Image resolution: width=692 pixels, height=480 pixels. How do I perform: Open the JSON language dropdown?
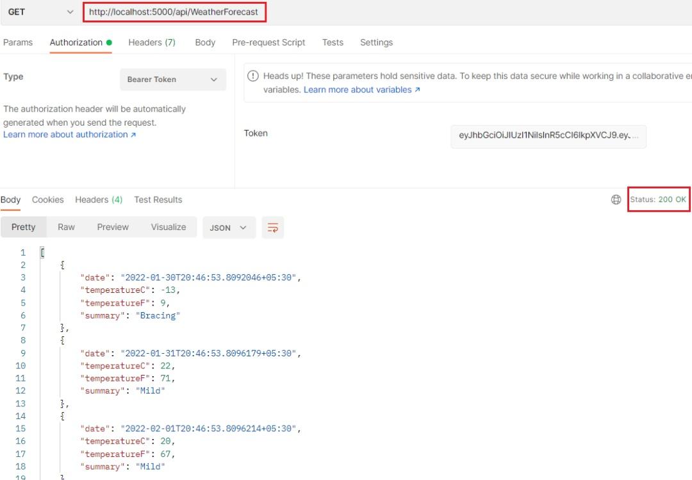(x=229, y=227)
